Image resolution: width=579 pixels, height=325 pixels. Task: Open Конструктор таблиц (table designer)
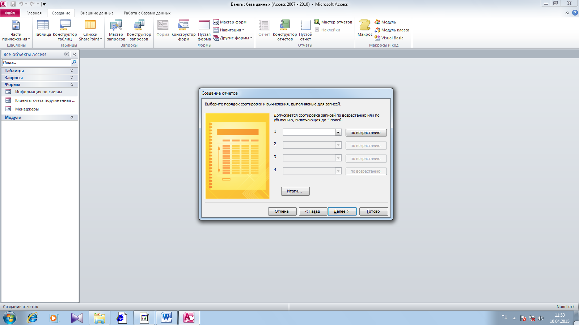(x=65, y=30)
